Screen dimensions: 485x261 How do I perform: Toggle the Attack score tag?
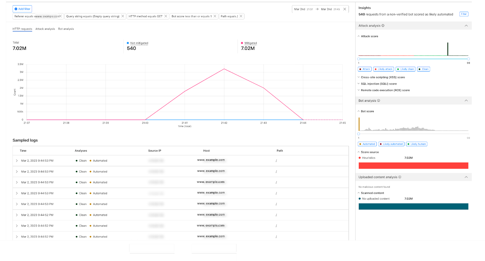pyautogui.click(x=365, y=69)
